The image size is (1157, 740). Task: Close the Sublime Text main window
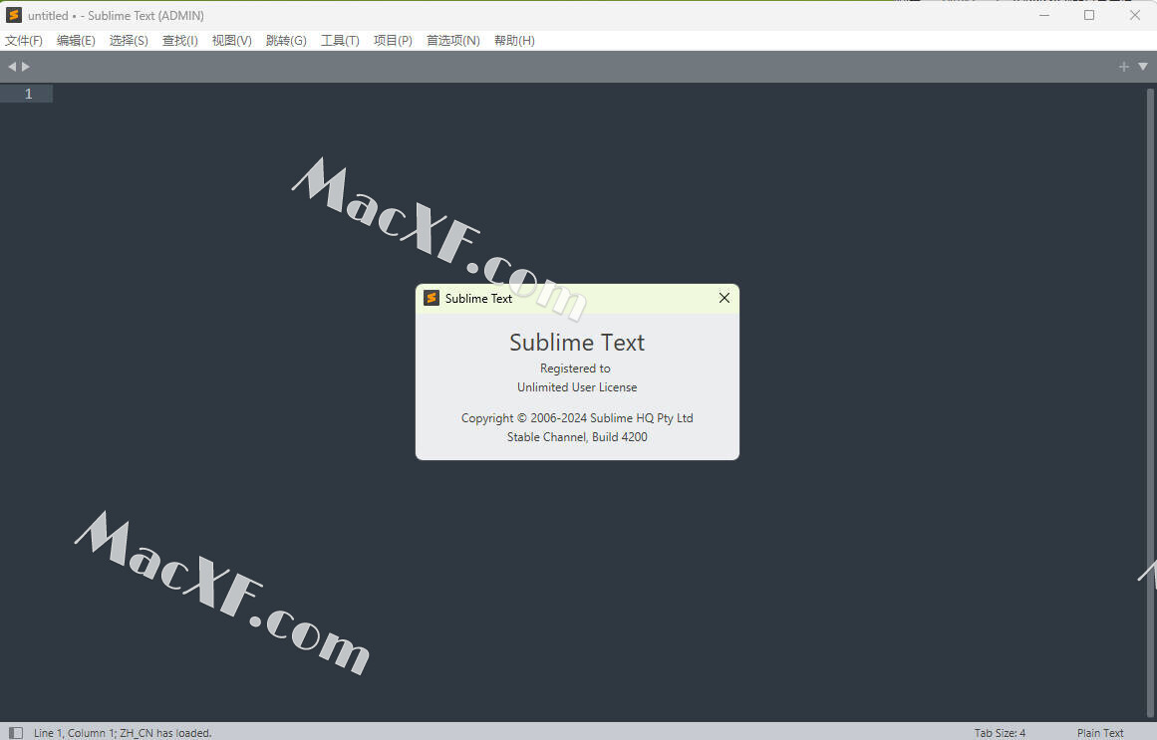[1135, 15]
